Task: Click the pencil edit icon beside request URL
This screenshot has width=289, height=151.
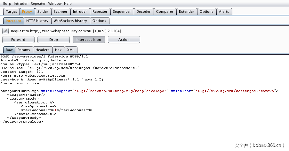Action: pos(5,31)
